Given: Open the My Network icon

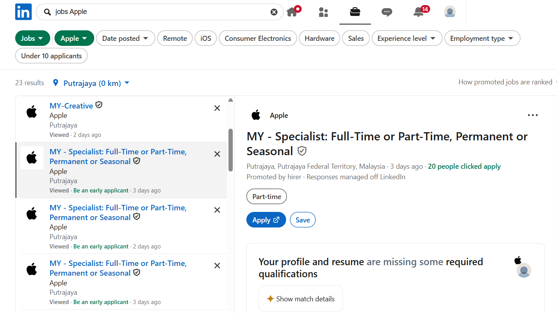Looking at the screenshot, I should 323,12.
